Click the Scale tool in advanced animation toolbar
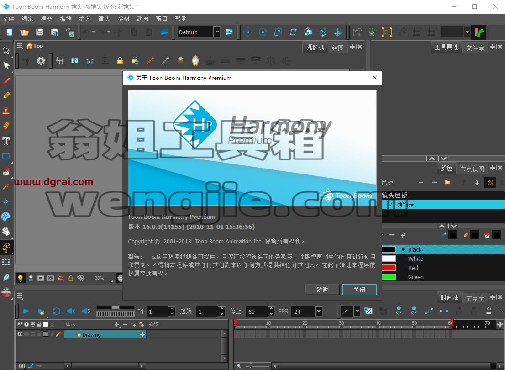Viewport: 505px width, 370px height. pyautogui.click(x=278, y=32)
